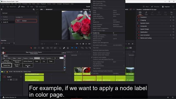Collapse the Fairlight FX section
The width and height of the screenshot is (176, 99).
coord(37,17)
